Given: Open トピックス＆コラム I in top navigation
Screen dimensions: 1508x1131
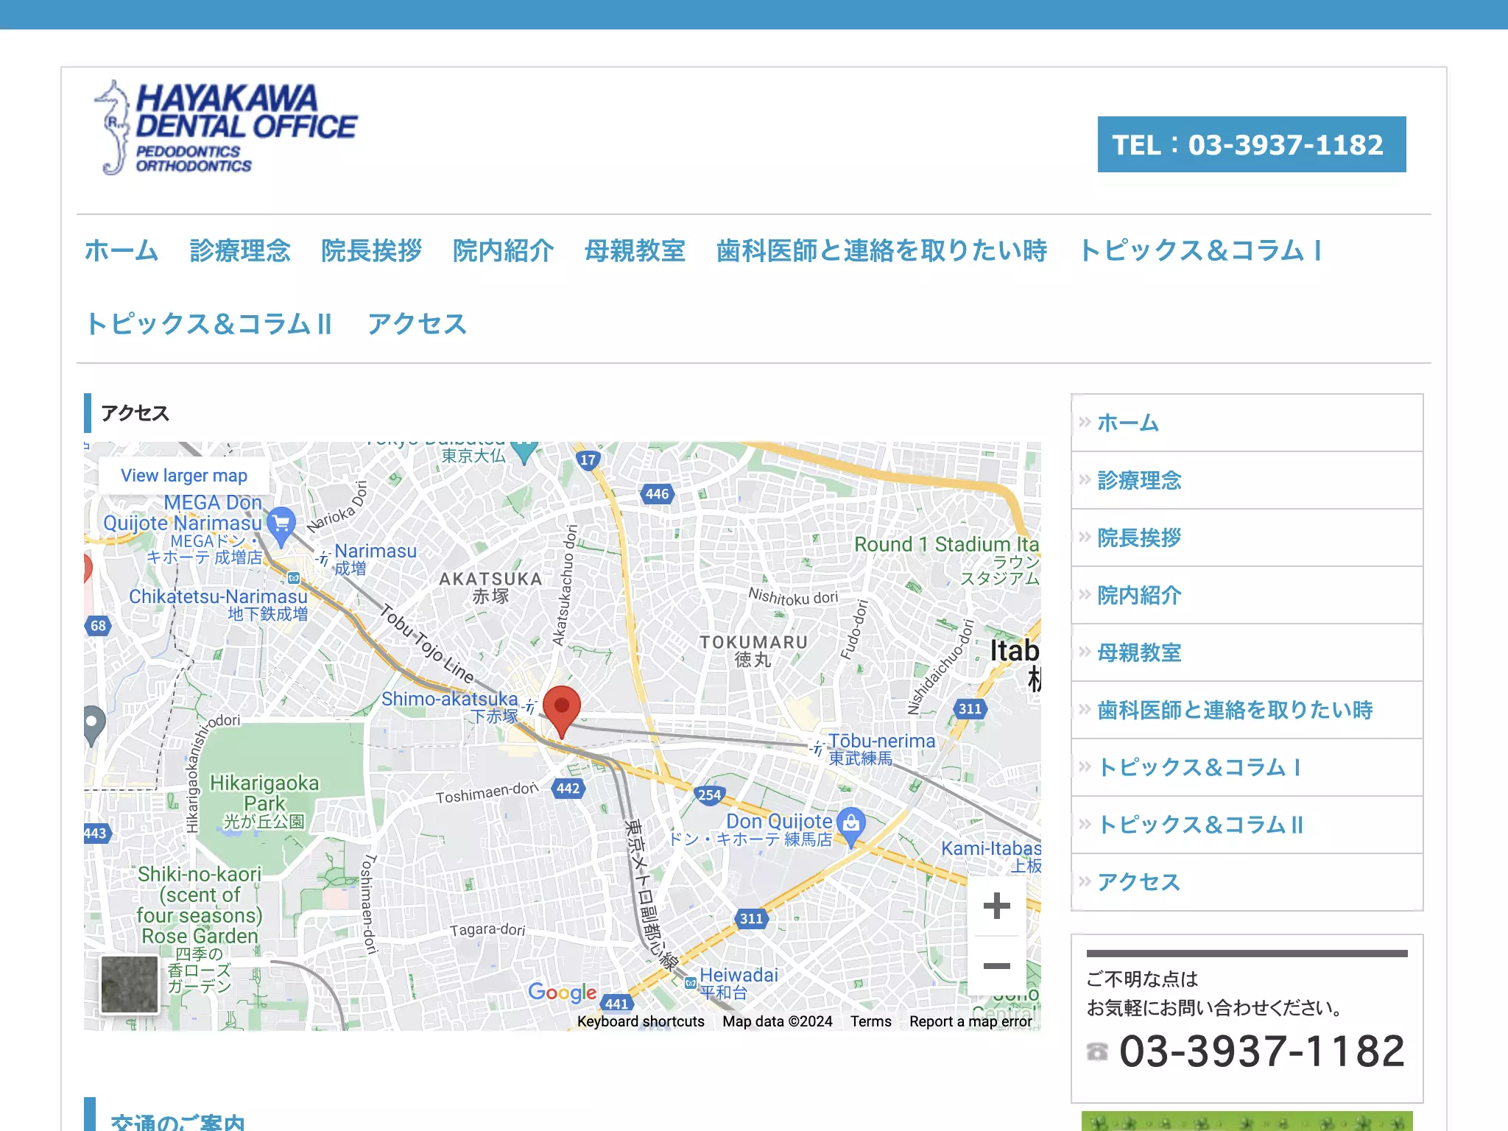Looking at the screenshot, I should 1200,250.
